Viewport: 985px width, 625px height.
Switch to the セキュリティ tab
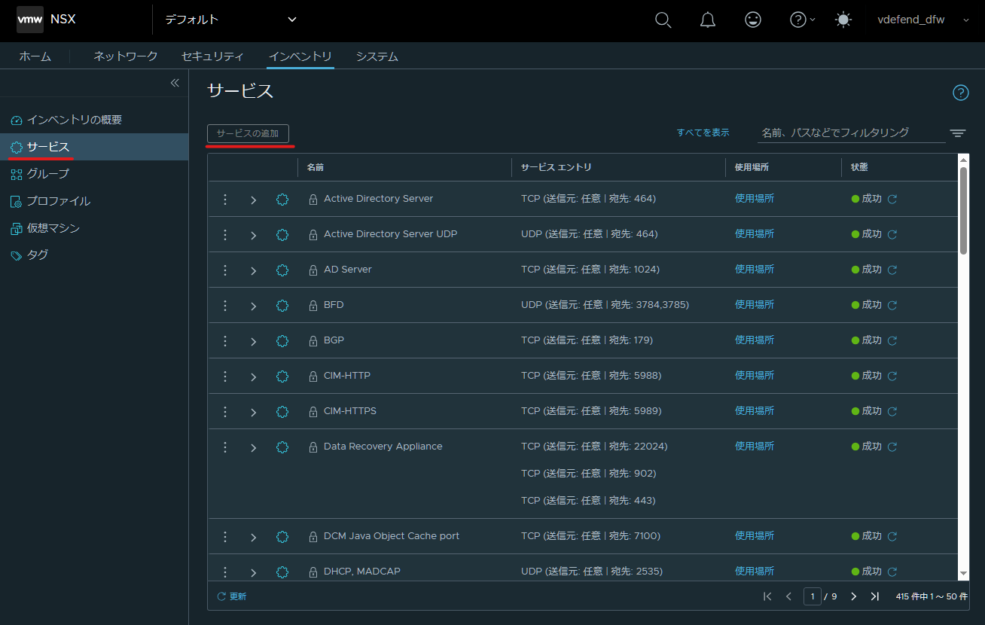coord(212,56)
